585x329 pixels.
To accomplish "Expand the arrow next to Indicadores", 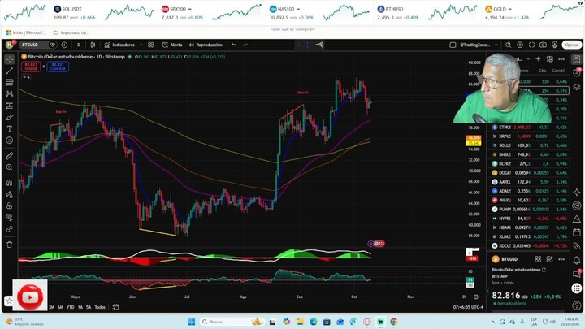I will (x=141, y=45).
